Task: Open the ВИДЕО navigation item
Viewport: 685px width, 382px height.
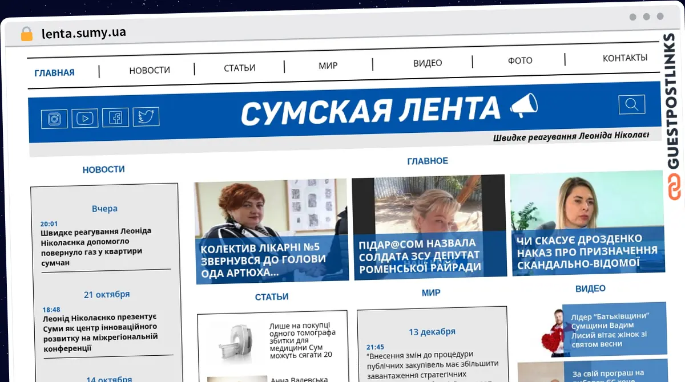Action: point(428,63)
